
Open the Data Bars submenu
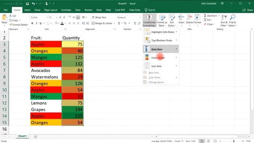pyautogui.click(x=161, y=49)
